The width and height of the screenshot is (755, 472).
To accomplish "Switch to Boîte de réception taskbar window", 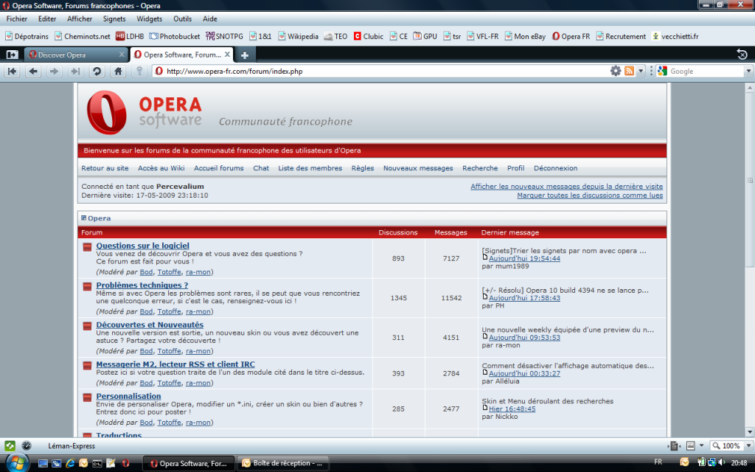I will tap(282, 463).
